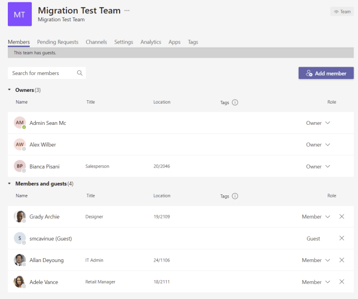358x299 pixels.
Task: Remove smcavinue (Guest) with the X icon
Action: [342, 238]
